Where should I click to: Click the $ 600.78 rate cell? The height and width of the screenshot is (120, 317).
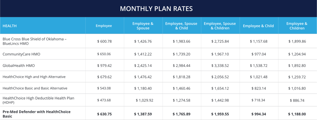tap(105, 41)
